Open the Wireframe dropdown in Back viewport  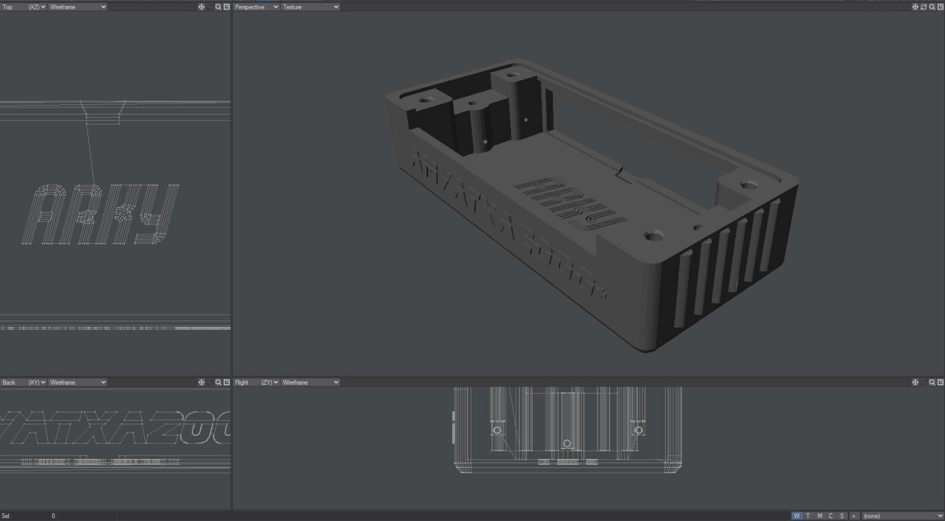click(77, 382)
